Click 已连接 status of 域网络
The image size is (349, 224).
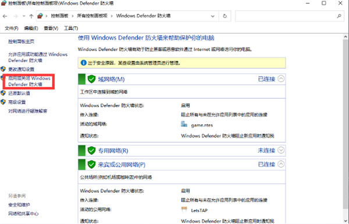click(266, 79)
